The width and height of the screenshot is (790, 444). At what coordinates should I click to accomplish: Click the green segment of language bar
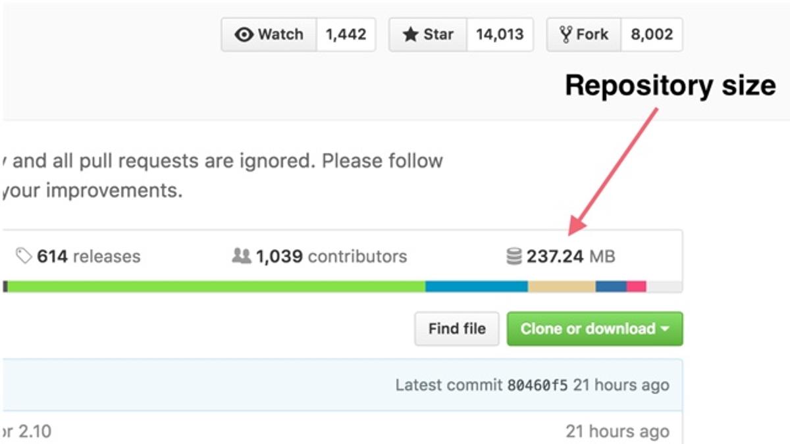tap(216, 287)
